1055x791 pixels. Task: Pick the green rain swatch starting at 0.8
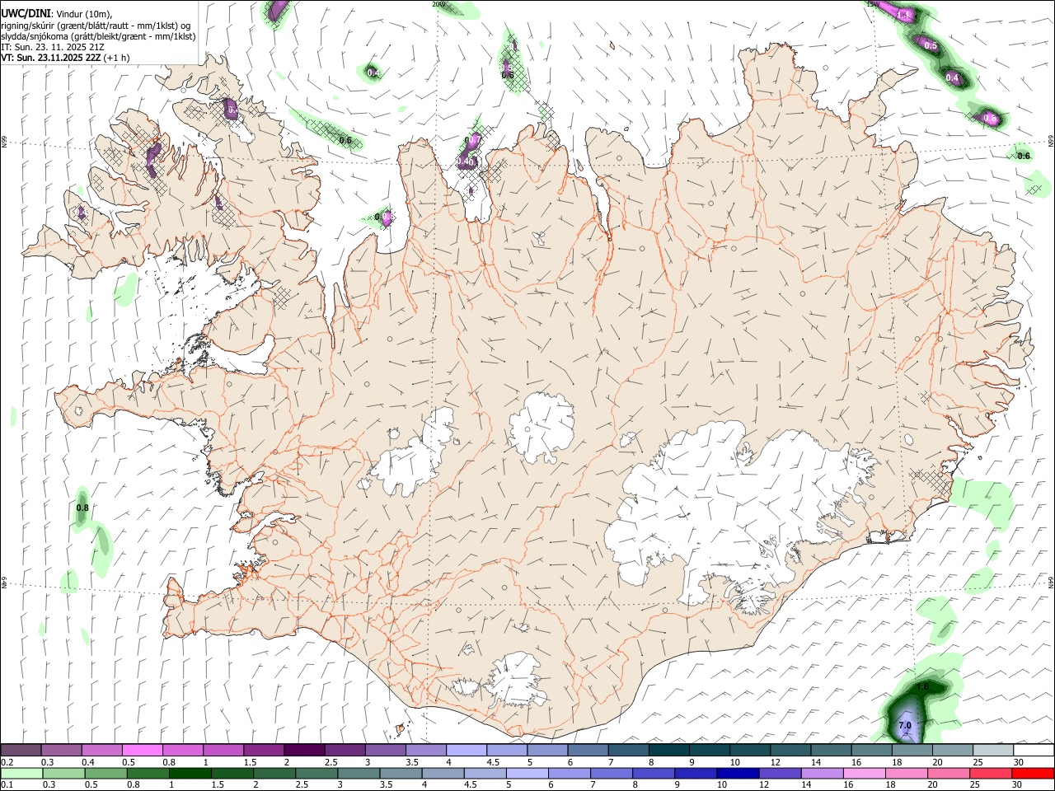[x=148, y=773]
